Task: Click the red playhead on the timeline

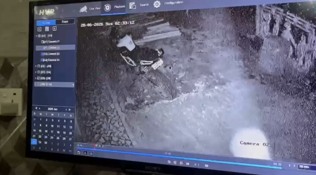Action: click(94, 146)
